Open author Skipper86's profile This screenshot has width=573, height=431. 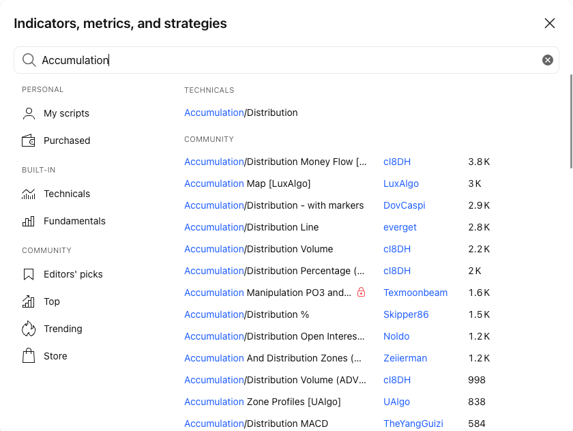(x=406, y=314)
